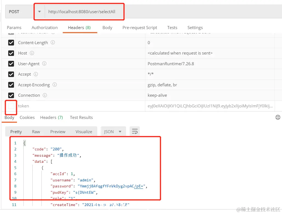Click the token header value starting eyJ0eXAi
The height and width of the screenshot is (214, 282).
(210, 106)
